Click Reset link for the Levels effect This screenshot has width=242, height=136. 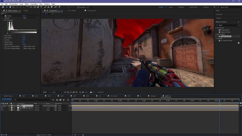click(24, 16)
